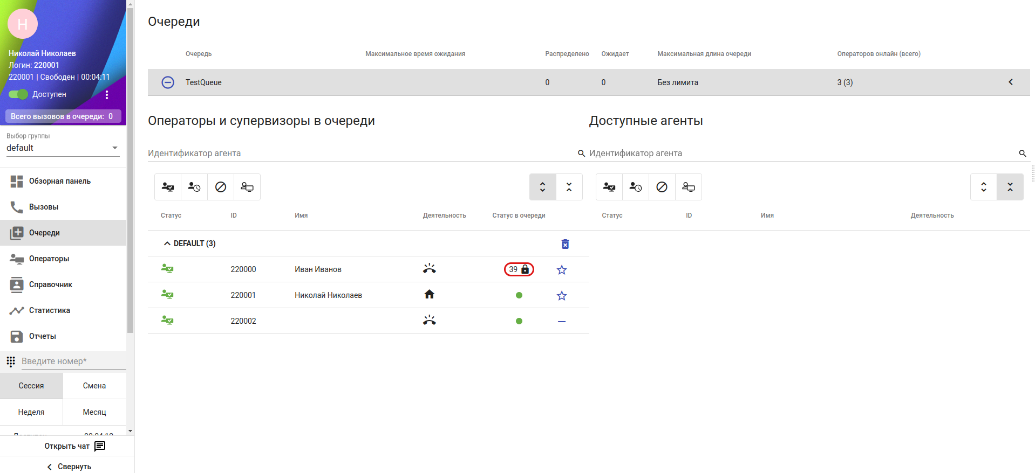Open the three-dot menu in profile panel
This screenshot has width=1035, height=473.
107,95
